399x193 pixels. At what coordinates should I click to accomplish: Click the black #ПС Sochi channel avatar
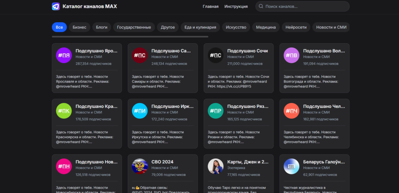click(x=215, y=55)
